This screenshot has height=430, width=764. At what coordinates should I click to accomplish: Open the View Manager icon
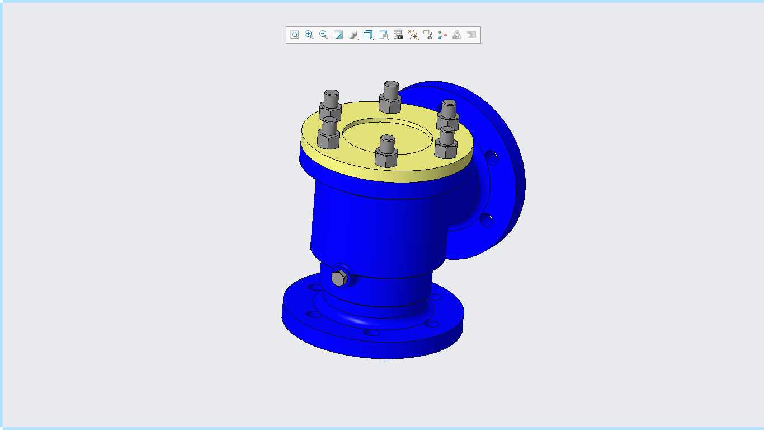coord(383,35)
